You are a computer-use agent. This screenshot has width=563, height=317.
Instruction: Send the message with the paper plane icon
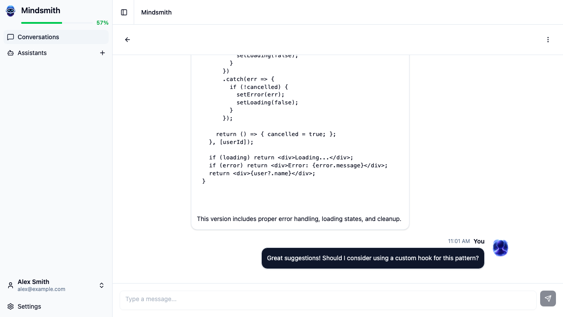click(548, 299)
